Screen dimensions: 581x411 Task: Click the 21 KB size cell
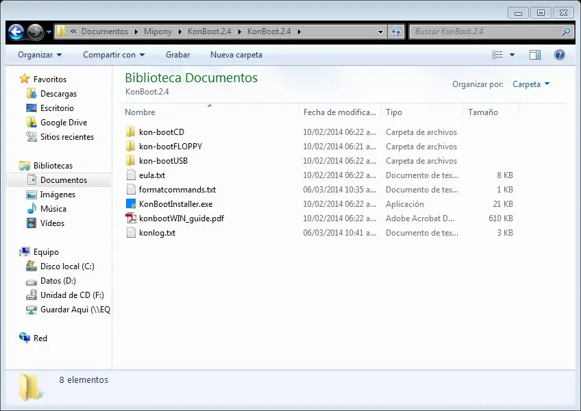click(503, 204)
